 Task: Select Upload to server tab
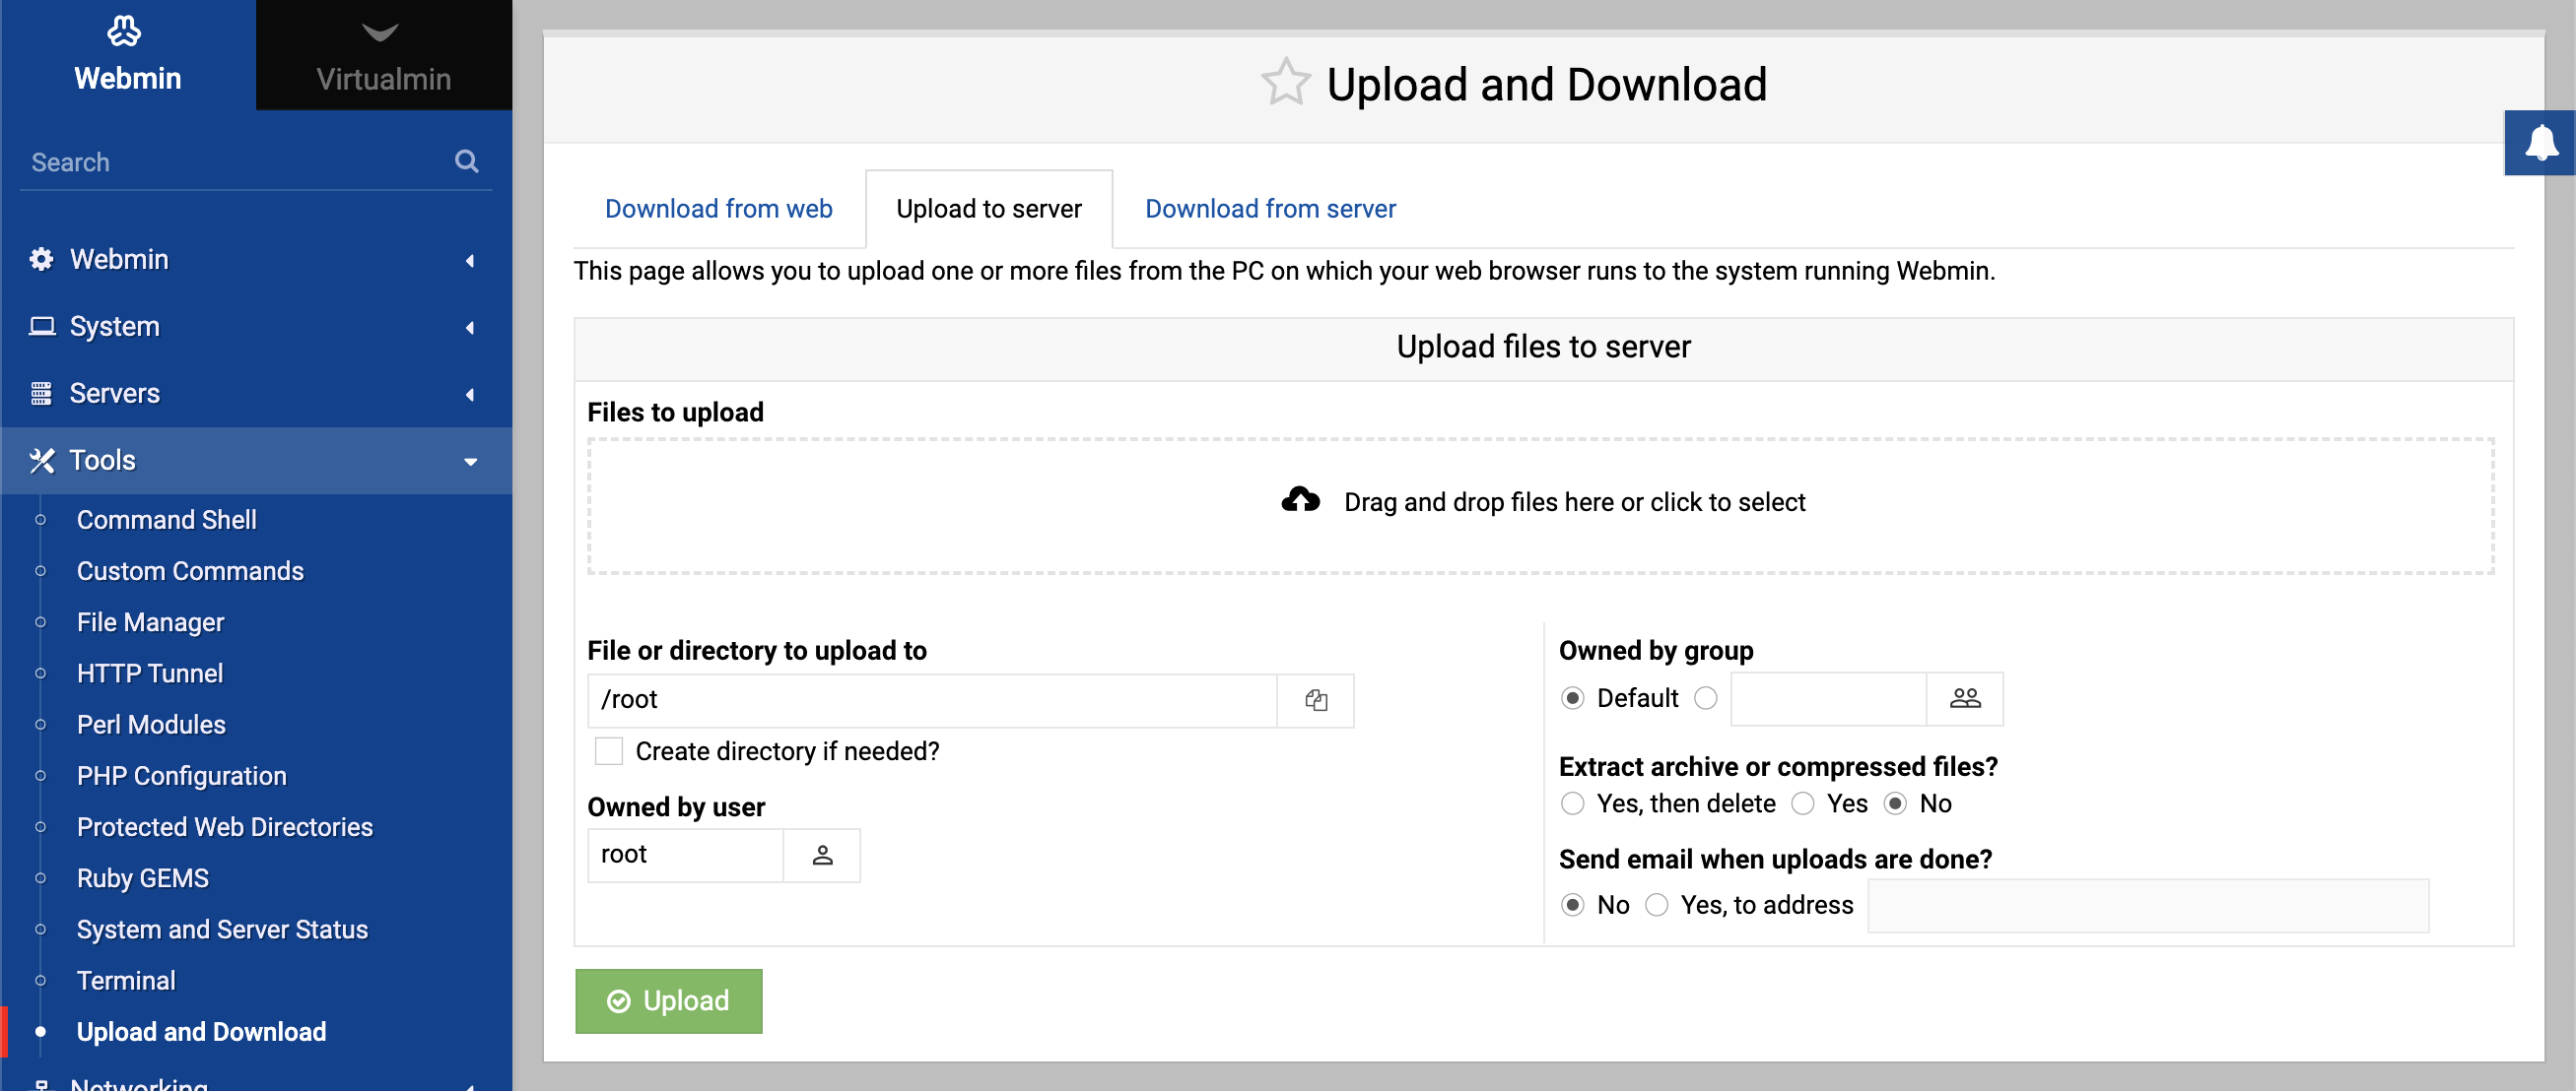[x=988, y=208]
